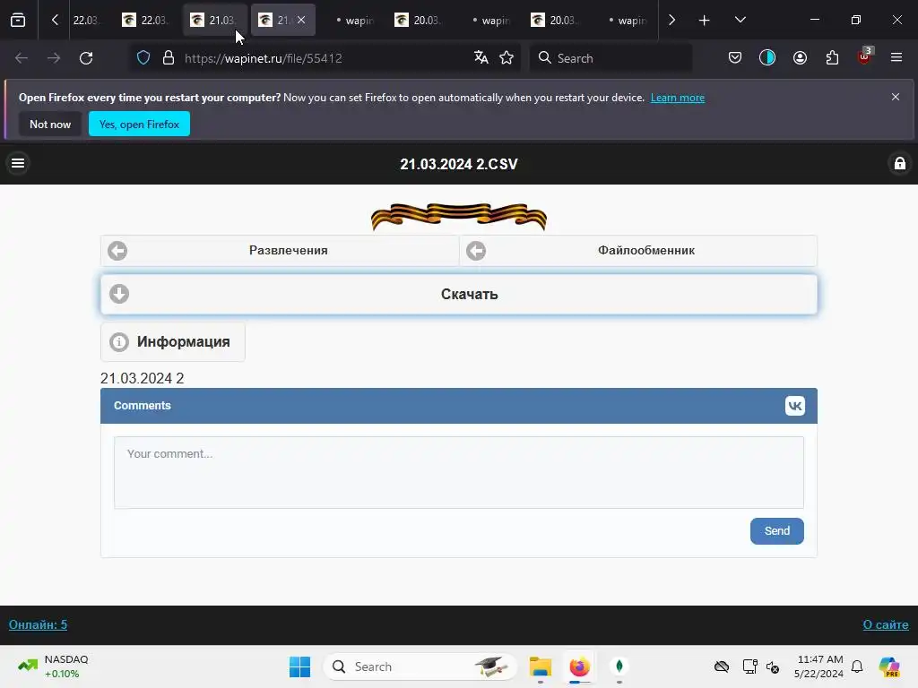This screenshot has height=688, width=918.
Task: Toggle the dark mode extension icon
Action: (x=767, y=58)
